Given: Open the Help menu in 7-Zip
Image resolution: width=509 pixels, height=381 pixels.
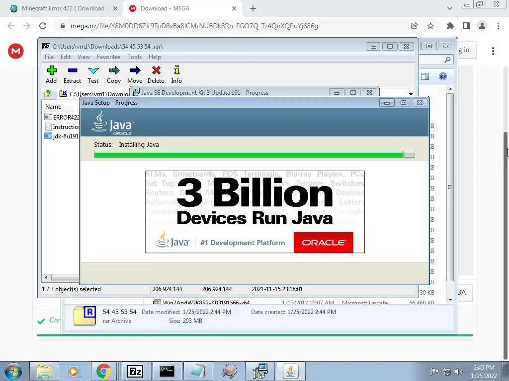Looking at the screenshot, I should [x=155, y=57].
